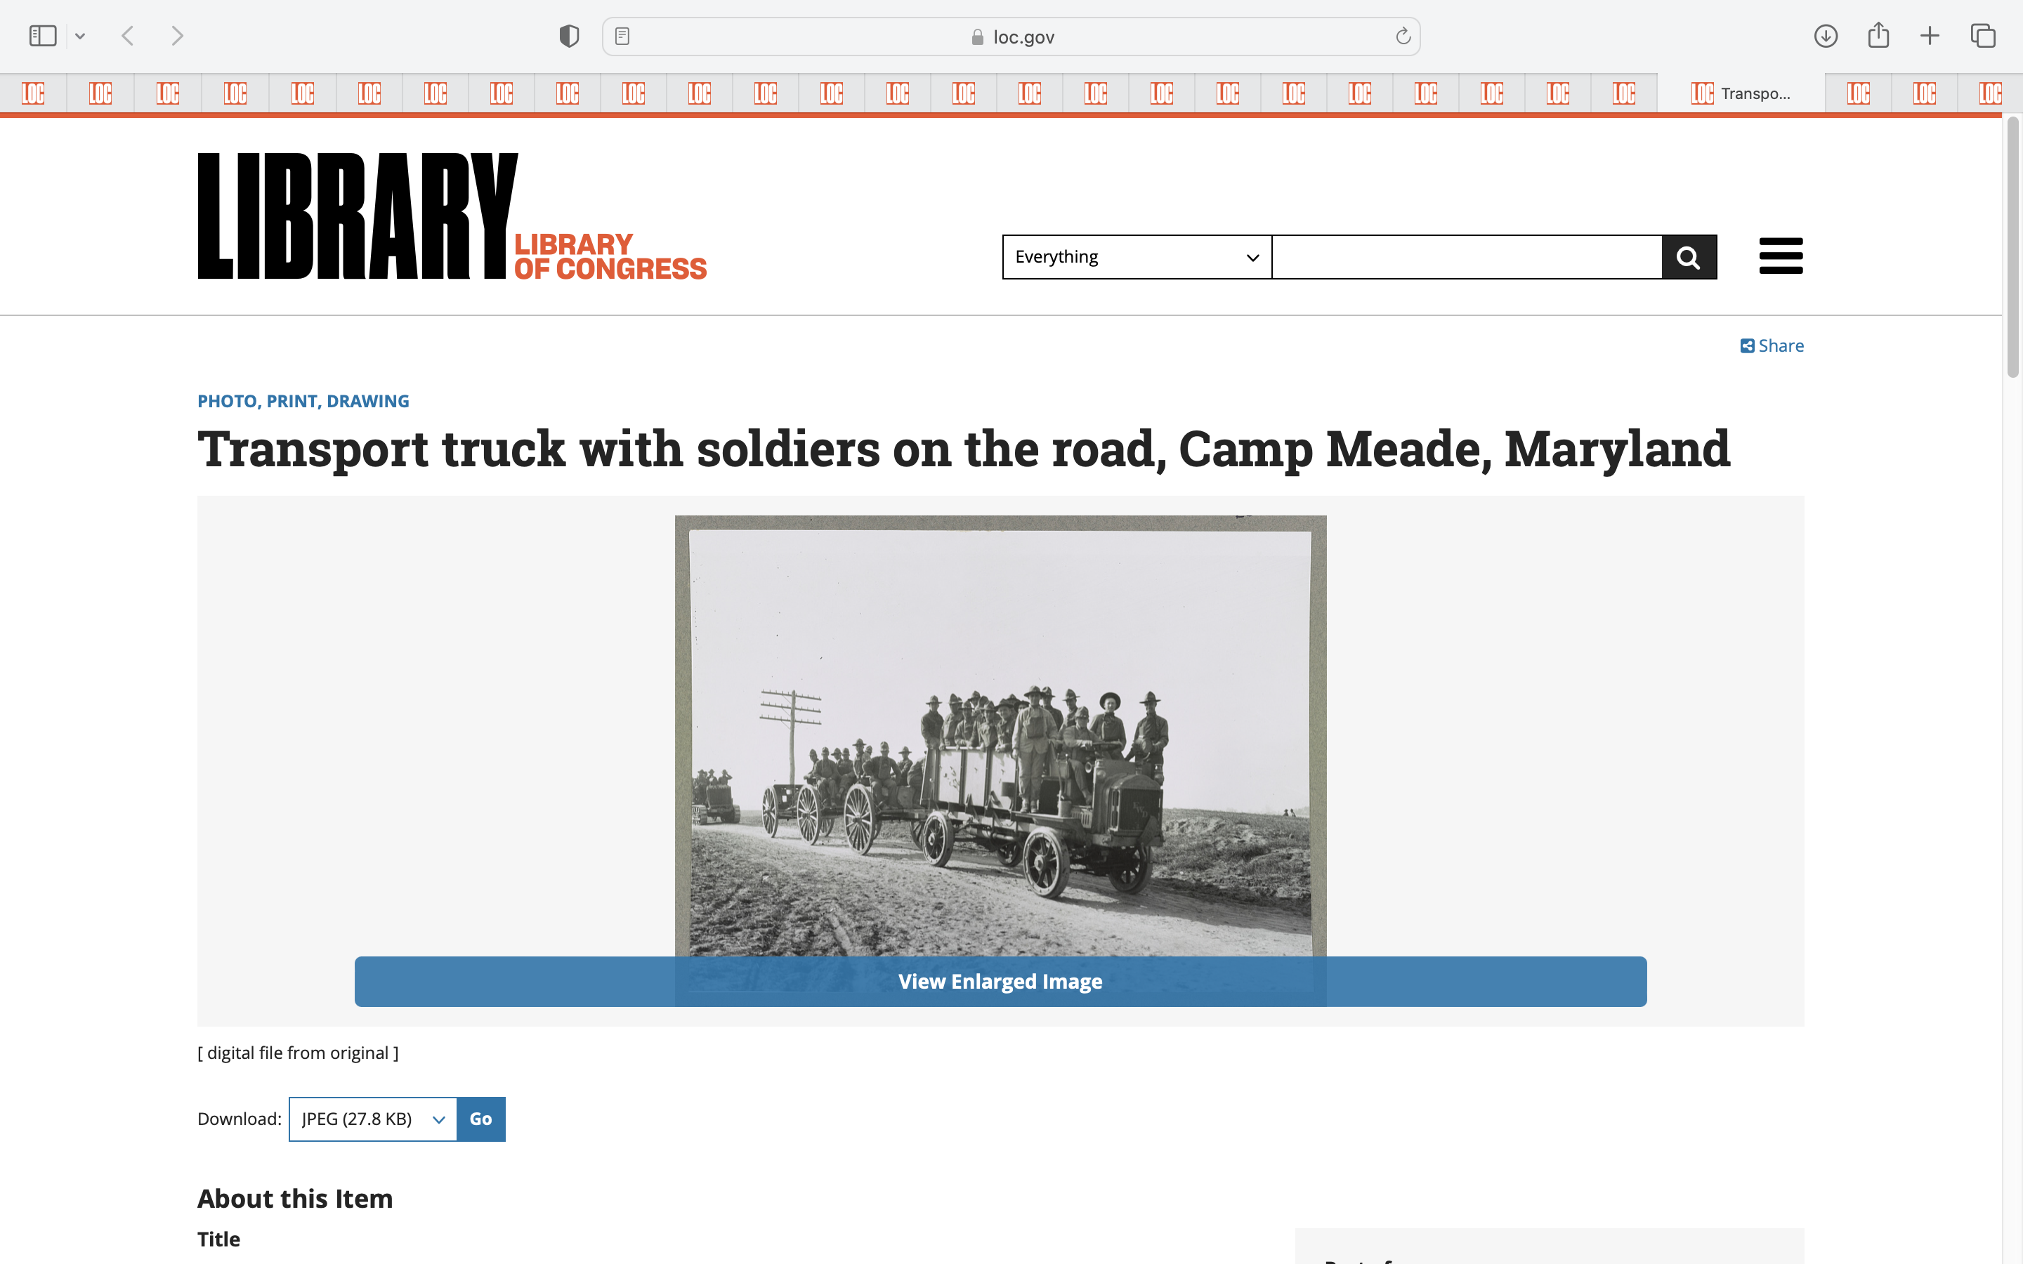Screen dimensions: 2023x1264
Task: Expand the sidebar chevron menu
Action: tap(80, 36)
